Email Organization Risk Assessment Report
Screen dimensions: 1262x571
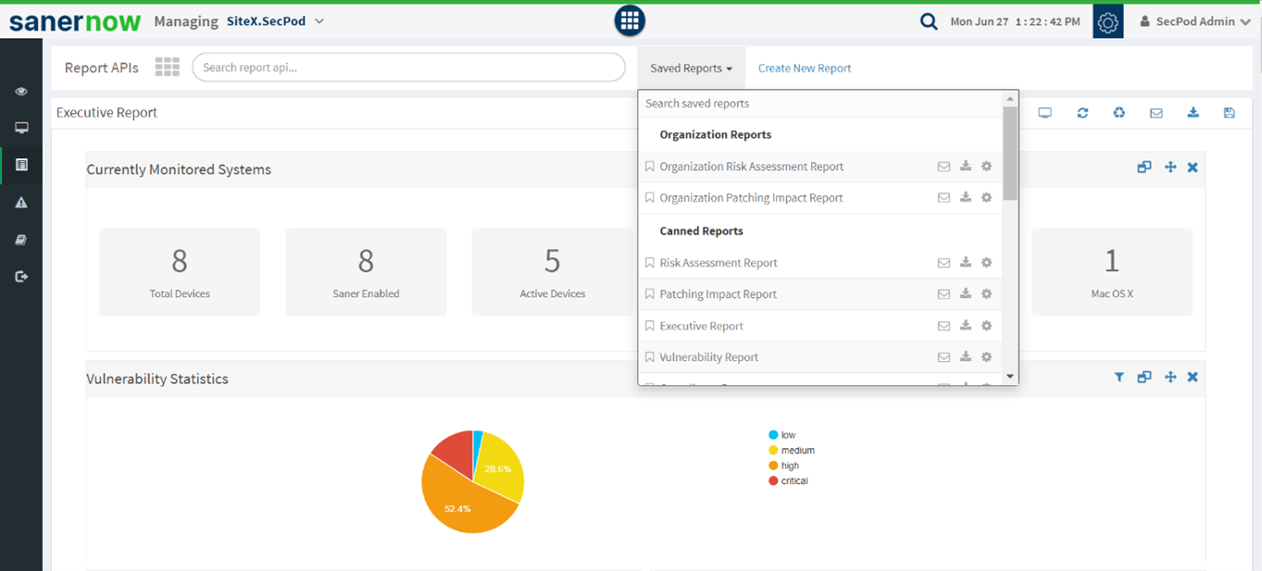[943, 167]
